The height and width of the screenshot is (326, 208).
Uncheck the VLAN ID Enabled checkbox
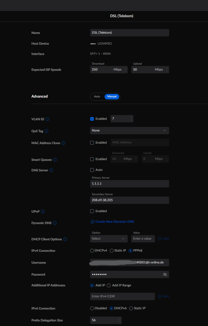(92, 119)
